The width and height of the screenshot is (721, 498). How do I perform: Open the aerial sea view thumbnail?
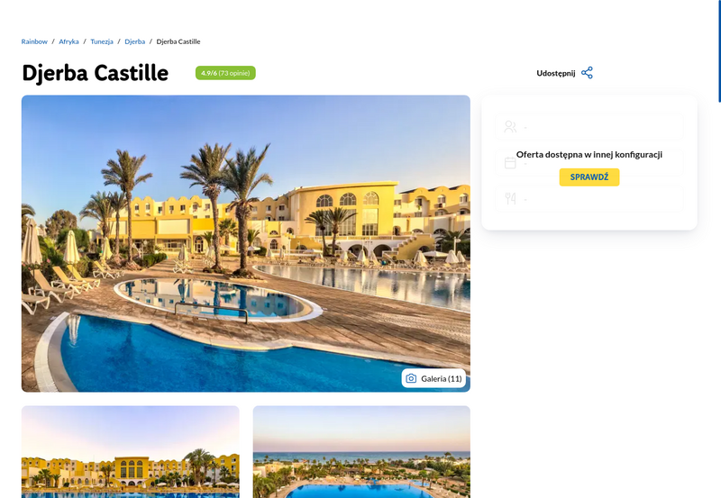coord(361,451)
